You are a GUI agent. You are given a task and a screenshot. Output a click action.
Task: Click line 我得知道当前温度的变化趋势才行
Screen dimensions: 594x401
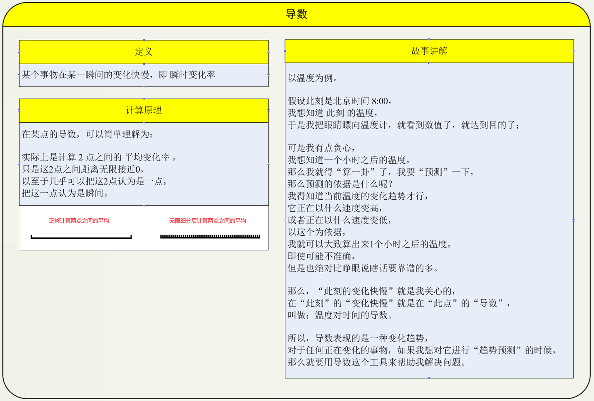point(358,196)
